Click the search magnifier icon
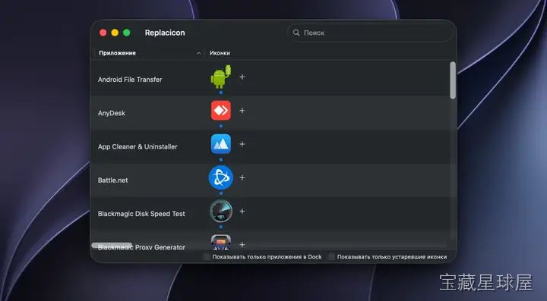The image size is (547, 301). 296,33
